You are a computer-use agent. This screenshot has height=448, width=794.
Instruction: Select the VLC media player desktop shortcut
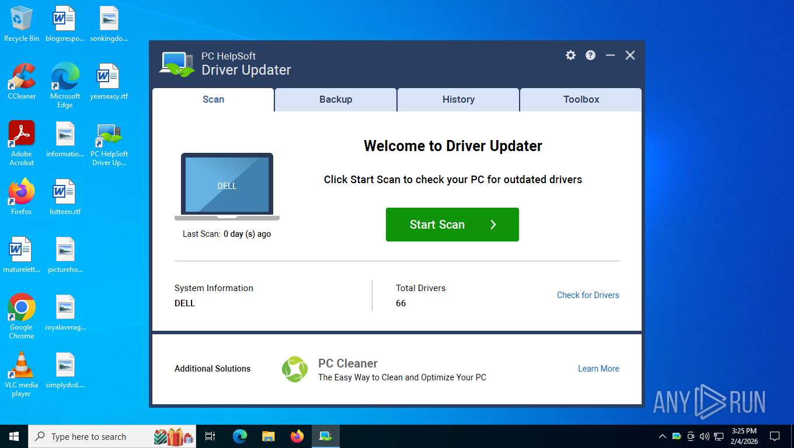[x=22, y=374]
